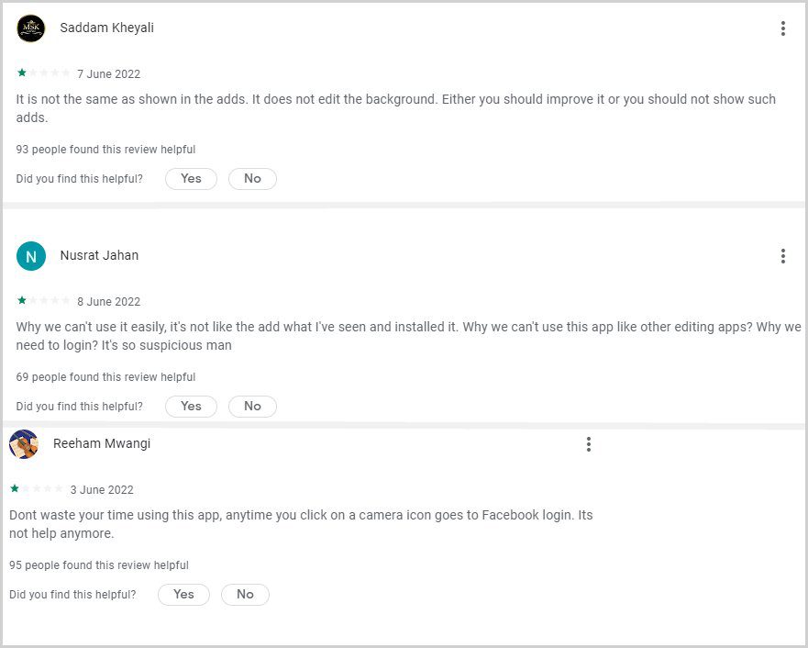The image size is (808, 648).
Task: Click the 7 June 2022 review date
Action: [109, 74]
